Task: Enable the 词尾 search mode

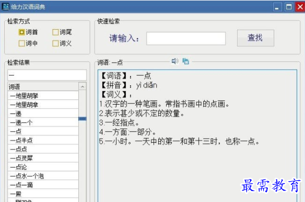Action: (x=62, y=32)
